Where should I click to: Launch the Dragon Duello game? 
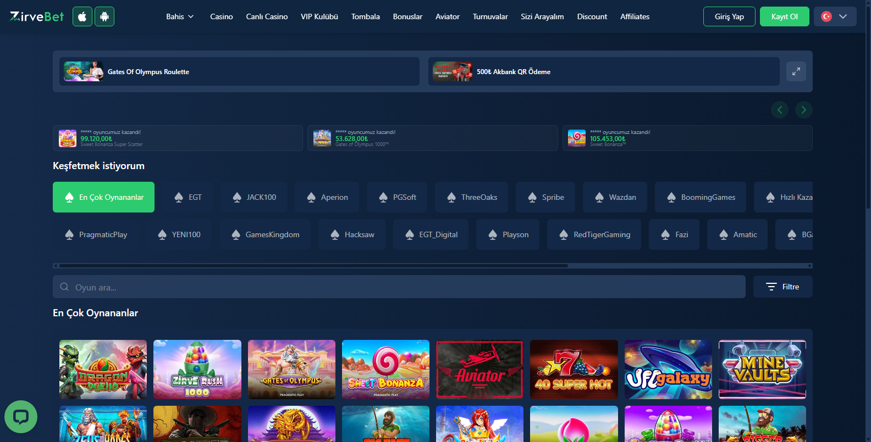click(103, 370)
